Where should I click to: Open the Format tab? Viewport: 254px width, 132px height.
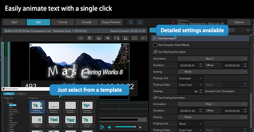(63, 22)
